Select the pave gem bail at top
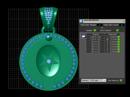 48,19
